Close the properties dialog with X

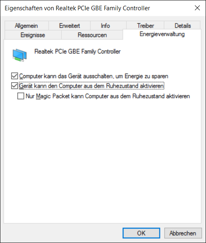pos(197,8)
